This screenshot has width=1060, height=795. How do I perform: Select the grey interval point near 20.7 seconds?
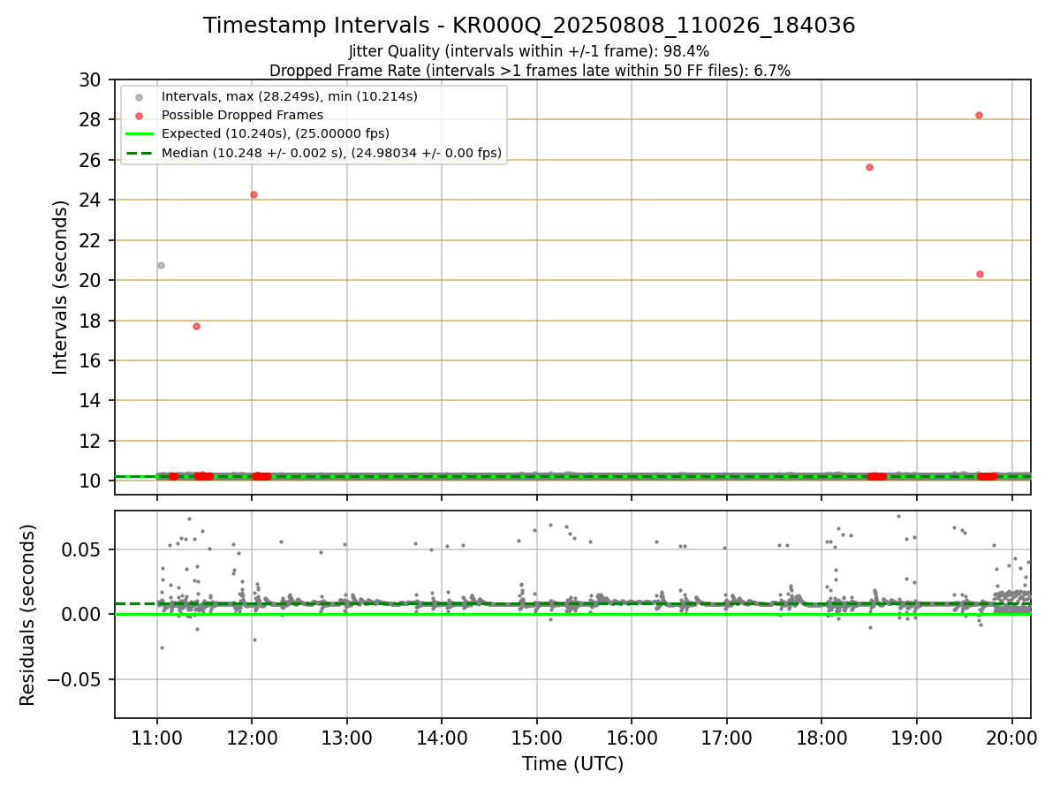tap(161, 265)
